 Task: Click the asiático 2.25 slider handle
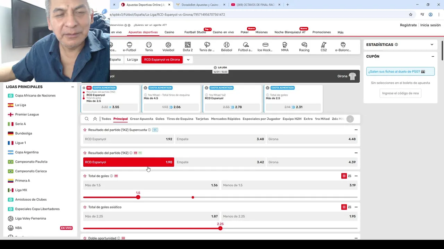(220, 228)
